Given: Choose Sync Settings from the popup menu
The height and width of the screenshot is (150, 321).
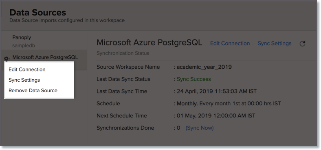Looking at the screenshot, I should 24,80.
